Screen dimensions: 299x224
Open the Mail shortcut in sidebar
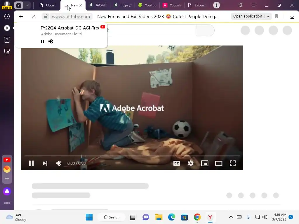7,169
